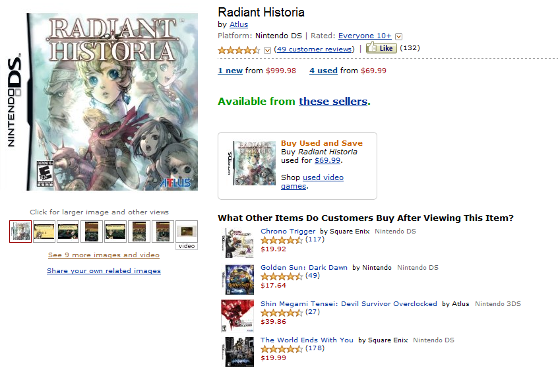Click the Atlus publisher link
This screenshot has width=558, height=374.
pyautogui.click(x=238, y=25)
